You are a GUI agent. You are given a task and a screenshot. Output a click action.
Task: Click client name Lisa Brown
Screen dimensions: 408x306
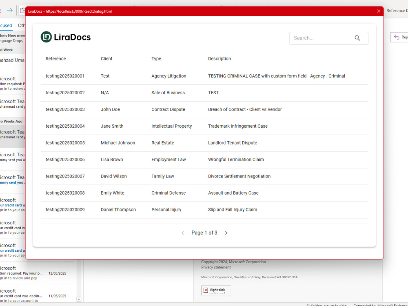[x=112, y=160]
